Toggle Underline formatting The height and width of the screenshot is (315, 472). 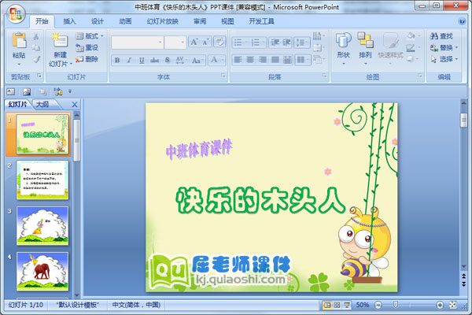(142, 61)
